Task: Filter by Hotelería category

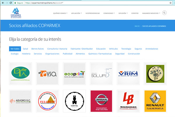Action: click(x=26, y=54)
